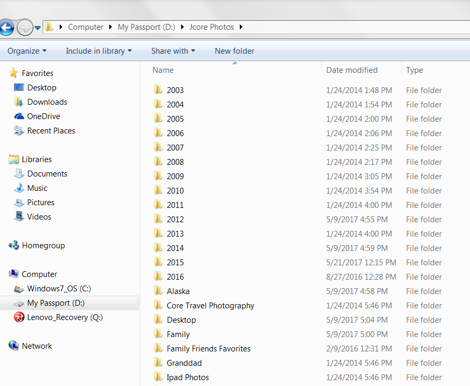The height and width of the screenshot is (386, 470).
Task: Sort by the Name column header
Action: tap(163, 70)
